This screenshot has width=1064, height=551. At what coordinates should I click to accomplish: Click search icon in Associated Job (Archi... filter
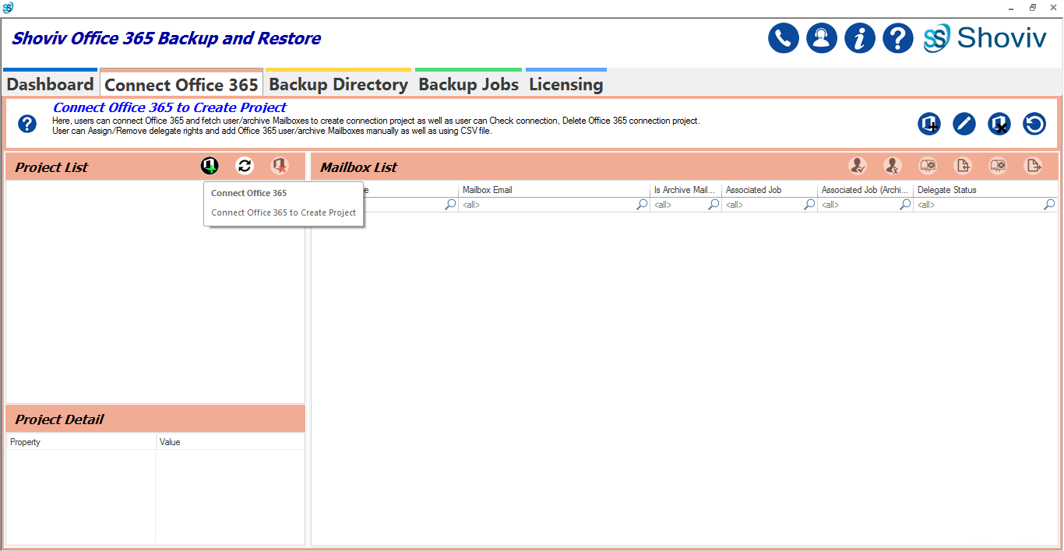coord(905,205)
